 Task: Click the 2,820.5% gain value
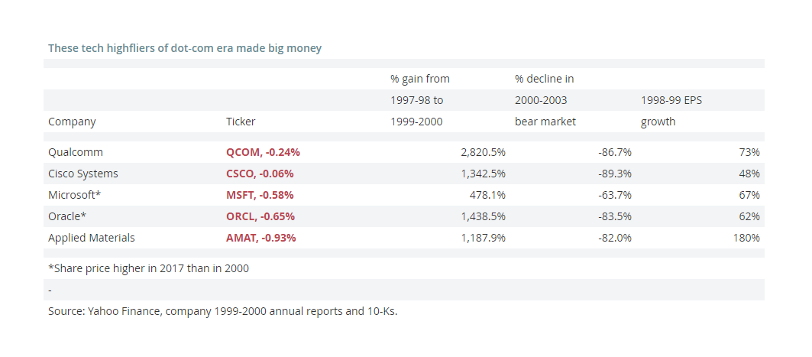point(484,152)
